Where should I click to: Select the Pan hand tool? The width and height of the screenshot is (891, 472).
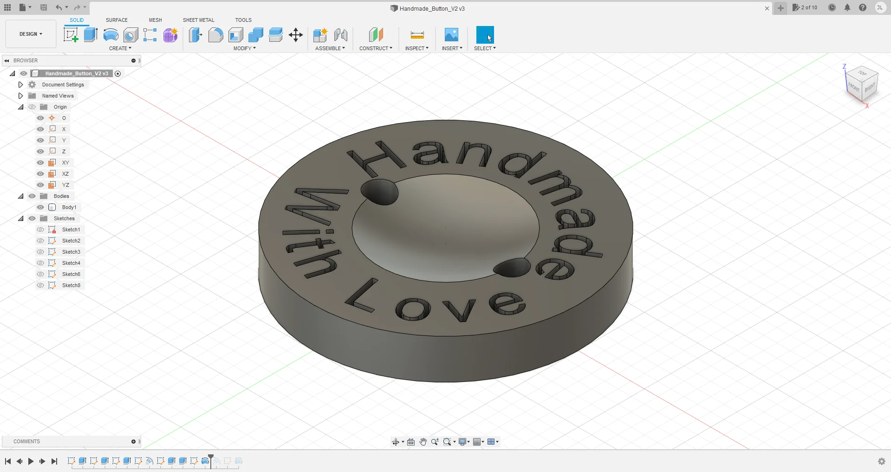point(423,442)
